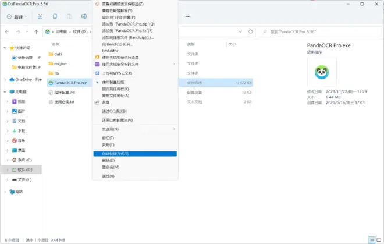Refresh the current folder view
The height and width of the screenshot is (244, 384).
250,31
